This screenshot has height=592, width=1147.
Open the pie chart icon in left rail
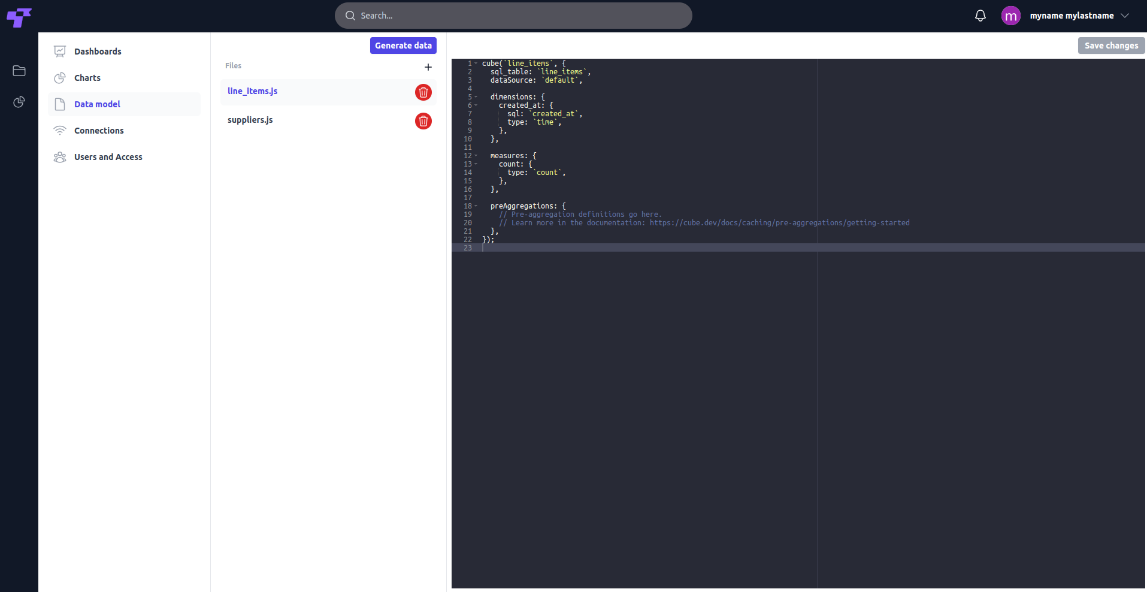point(19,102)
